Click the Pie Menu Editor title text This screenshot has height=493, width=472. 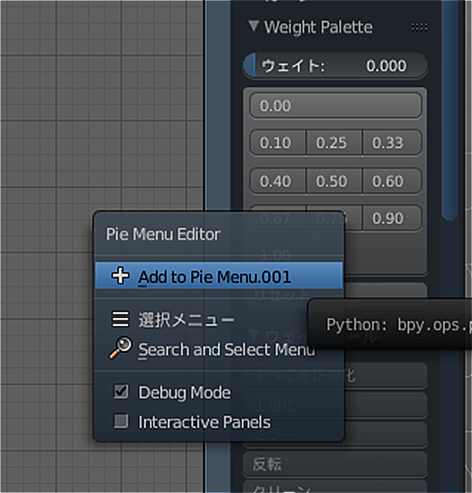pyautogui.click(x=162, y=234)
